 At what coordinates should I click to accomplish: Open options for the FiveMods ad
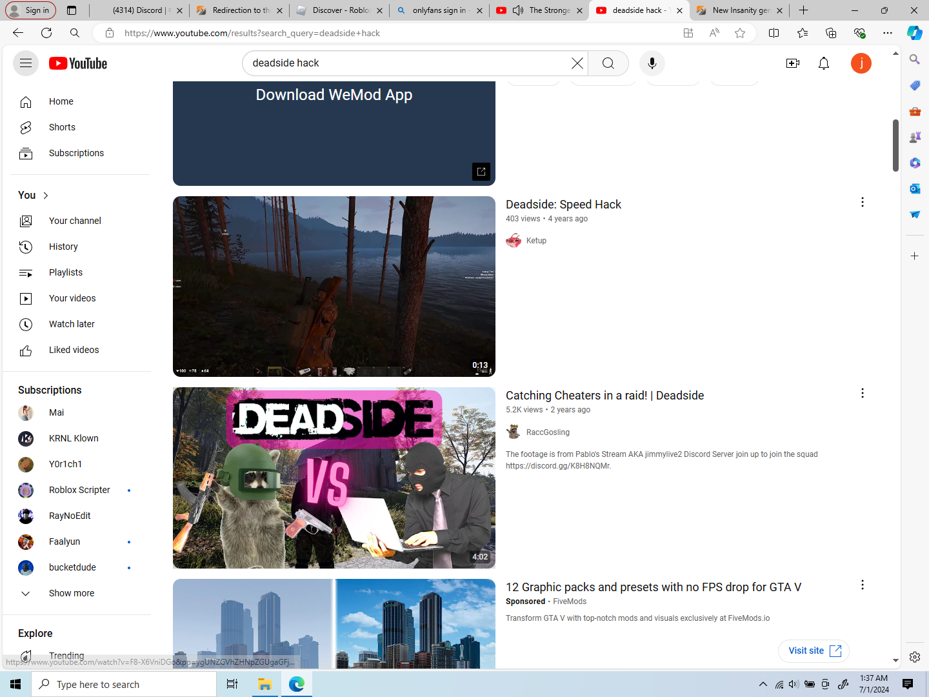(x=863, y=585)
